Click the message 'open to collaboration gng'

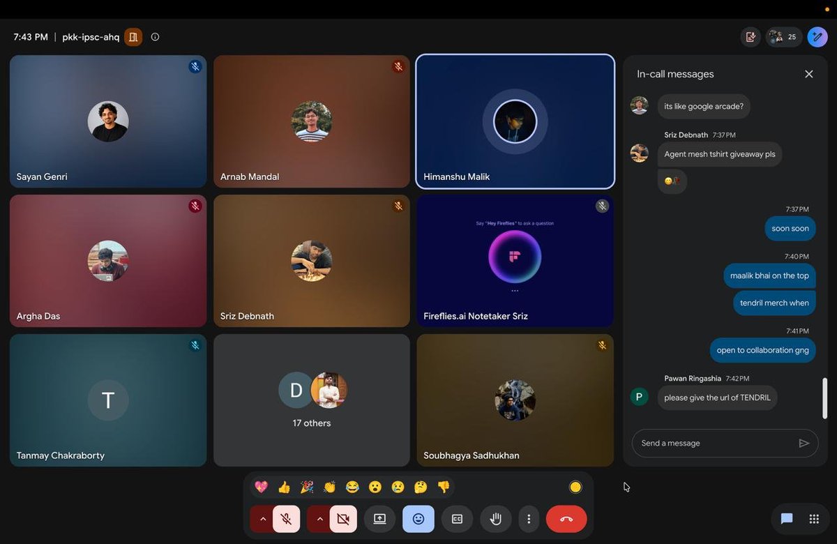point(763,350)
